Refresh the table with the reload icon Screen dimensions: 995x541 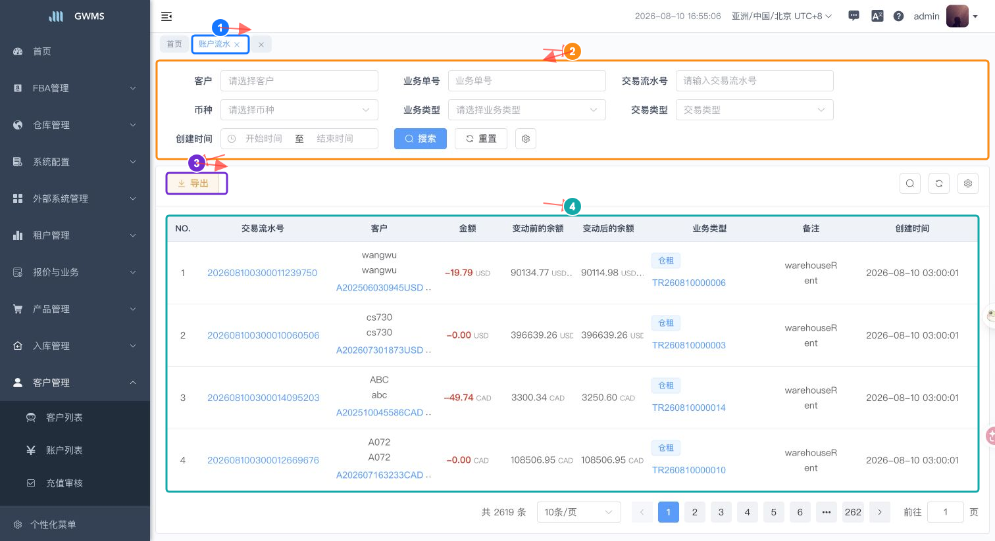(x=939, y=183)
